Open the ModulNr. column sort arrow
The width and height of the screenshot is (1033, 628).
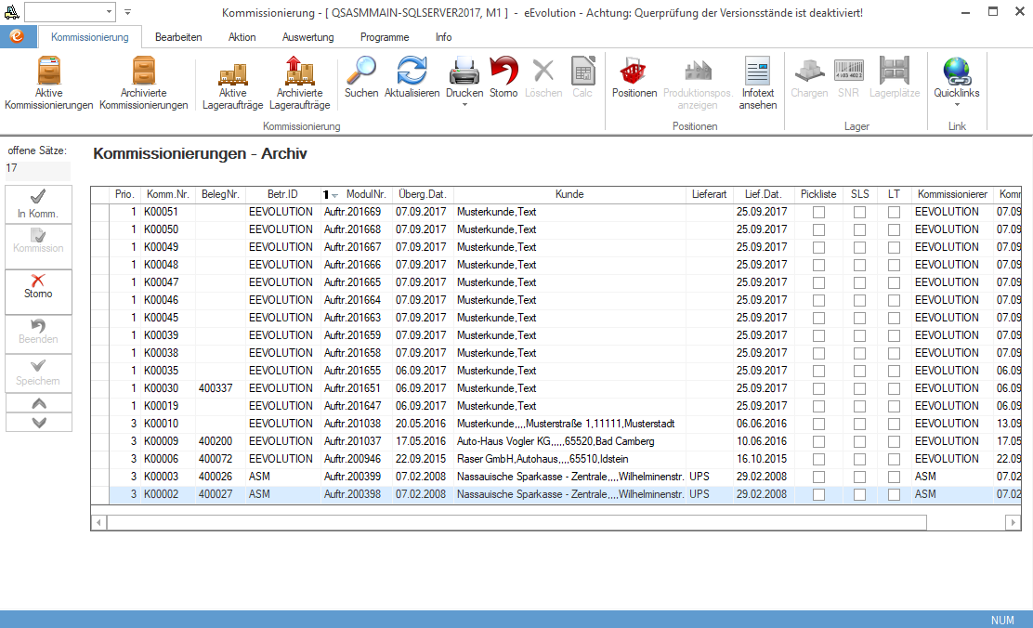334,196
